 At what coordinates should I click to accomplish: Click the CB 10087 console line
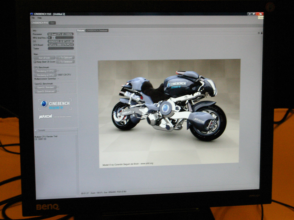40,139
